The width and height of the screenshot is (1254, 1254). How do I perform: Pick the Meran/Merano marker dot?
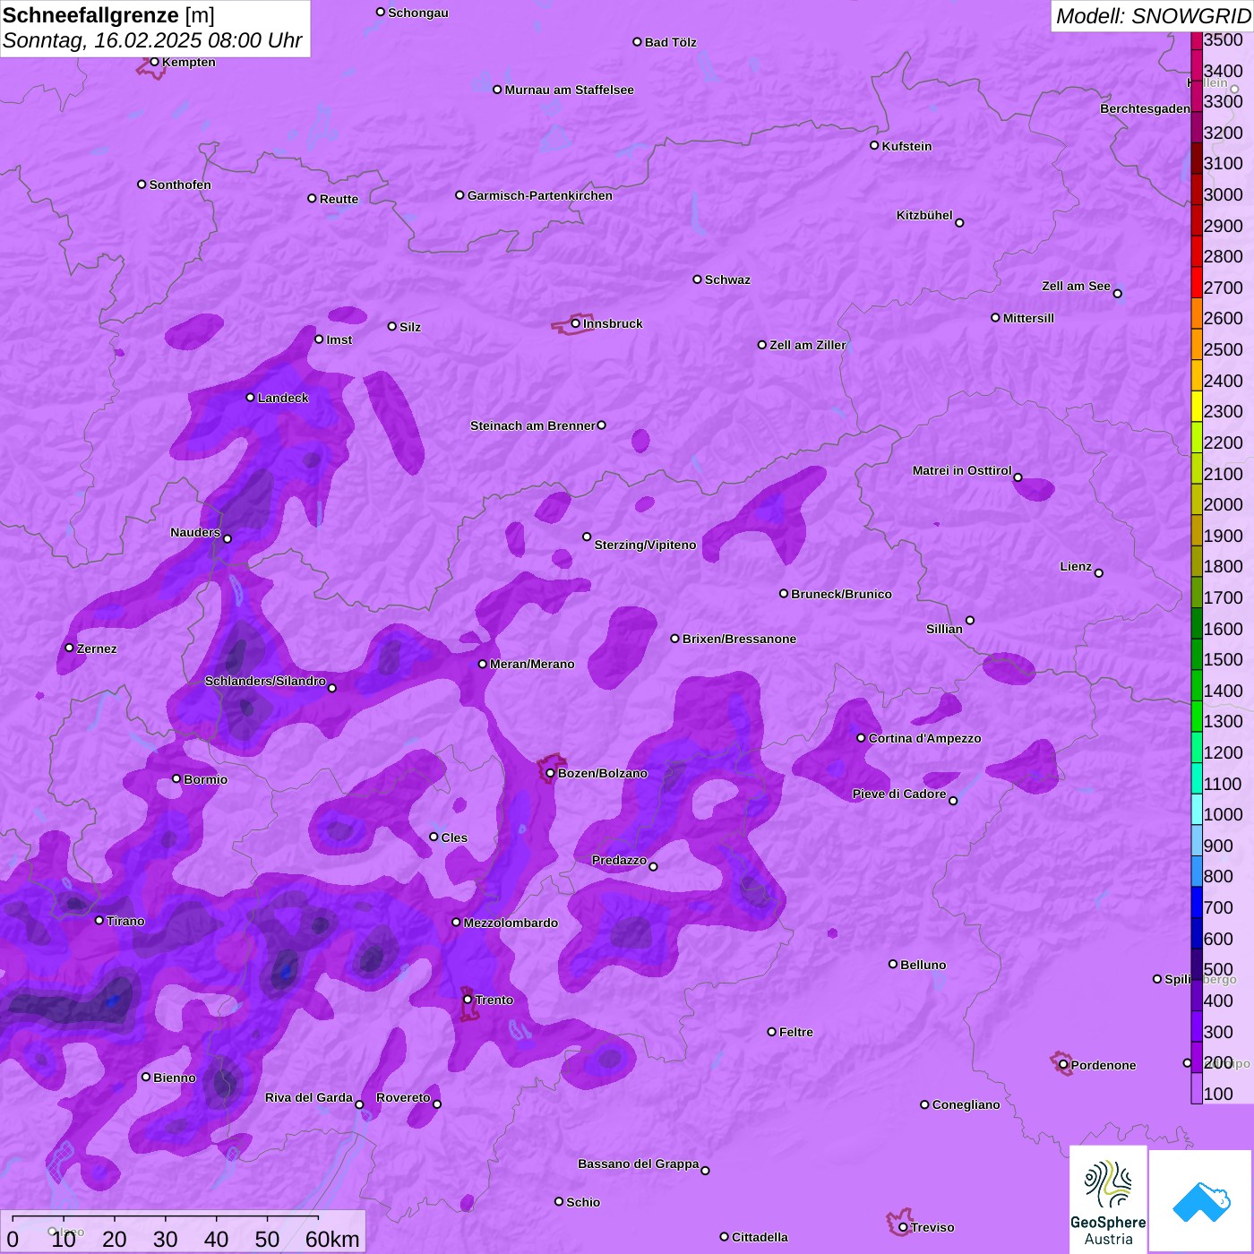482,664
